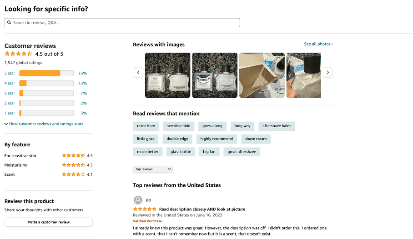Click the search magnifier icon
Image resolution: width=413 pixels, height=239 pixels.
9,23
